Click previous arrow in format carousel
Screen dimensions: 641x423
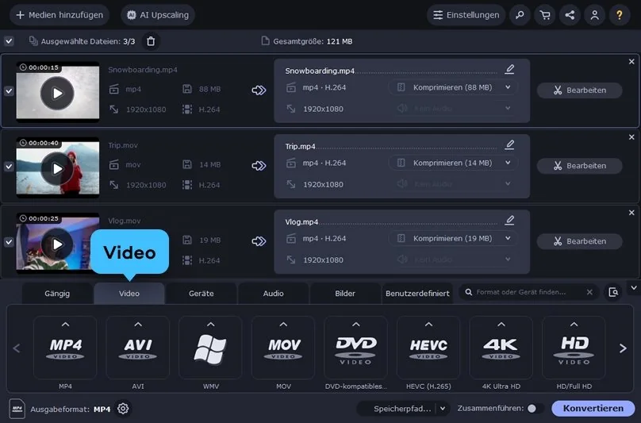(x=17, y=348)
